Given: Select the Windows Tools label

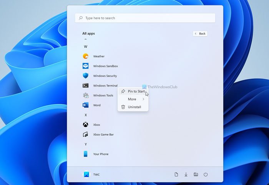Looking at the screenshot, I should click(x=103, y=95).
